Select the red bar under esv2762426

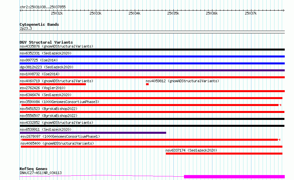(x=152, y=91)
